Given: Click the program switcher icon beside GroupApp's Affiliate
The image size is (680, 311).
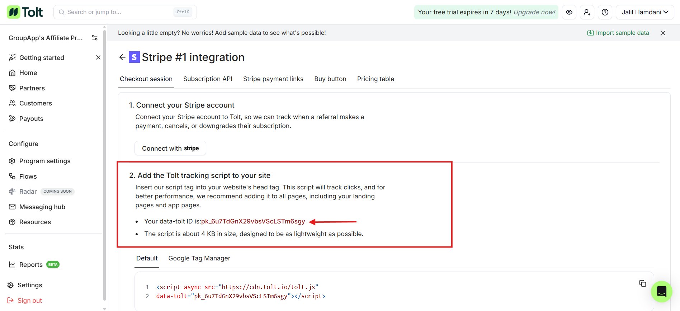Looking at the screenshot, I should click(x=95, y=38).
